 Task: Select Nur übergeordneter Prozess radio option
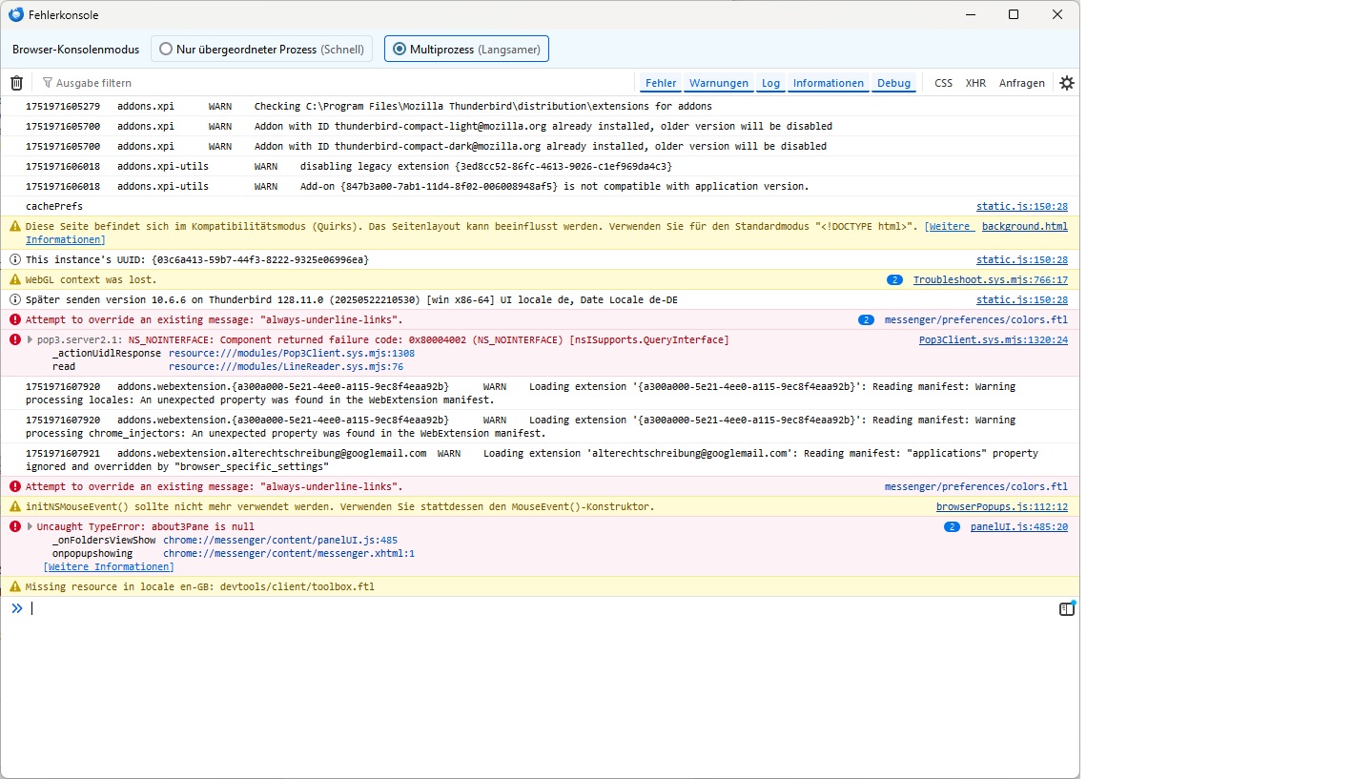pos(167,49)
